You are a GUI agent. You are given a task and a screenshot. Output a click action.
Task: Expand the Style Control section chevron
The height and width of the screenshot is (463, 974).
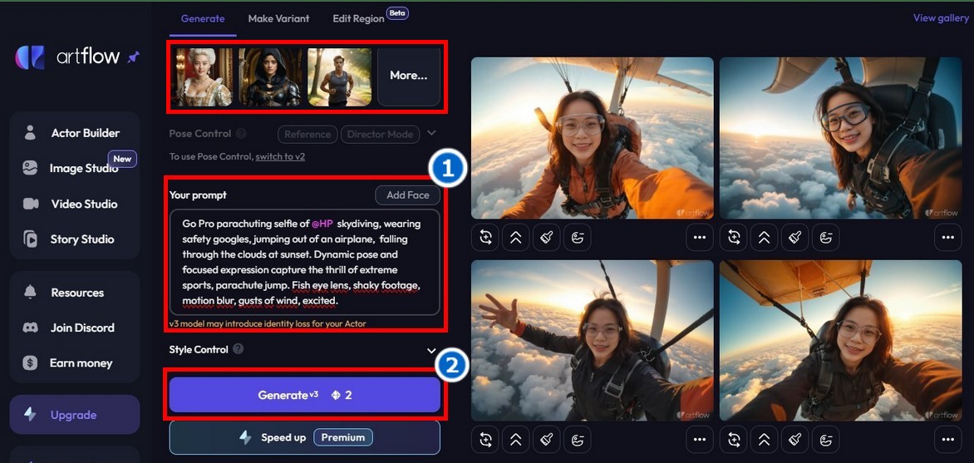coord(431,351)
